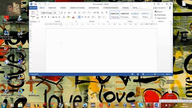
Task: Toggle show paragraph marks (¶)
Action: (x=106, y=13)
